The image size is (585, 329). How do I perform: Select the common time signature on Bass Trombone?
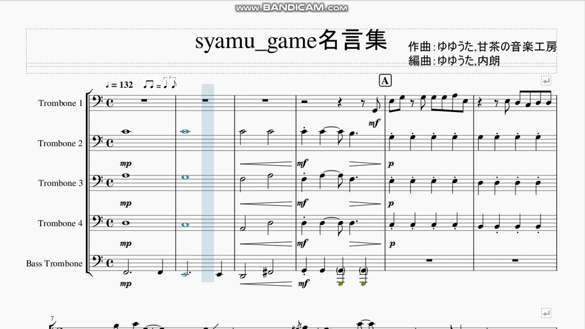click(110, 263)
